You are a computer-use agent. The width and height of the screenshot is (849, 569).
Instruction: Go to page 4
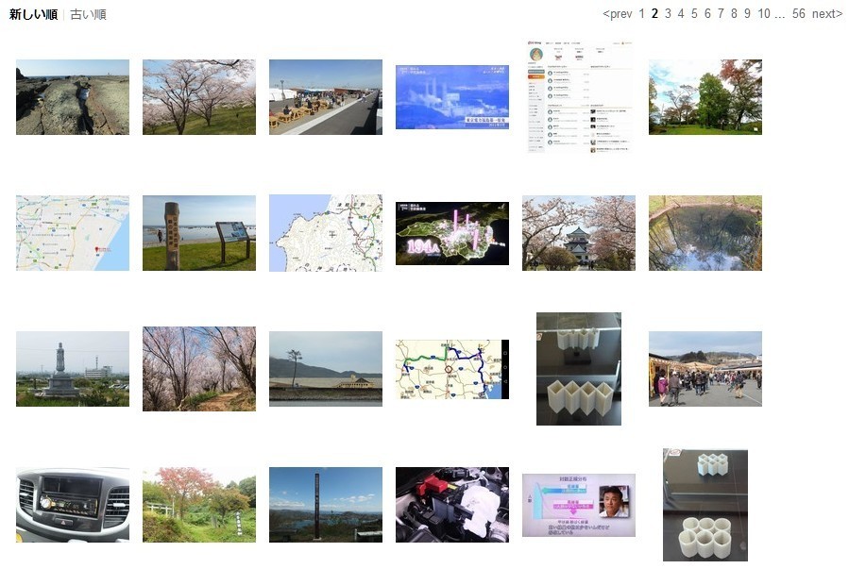tap(681, 14)
